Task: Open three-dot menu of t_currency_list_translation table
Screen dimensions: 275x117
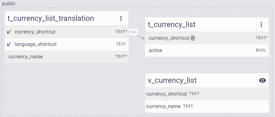Action: (x=121, y=18)
